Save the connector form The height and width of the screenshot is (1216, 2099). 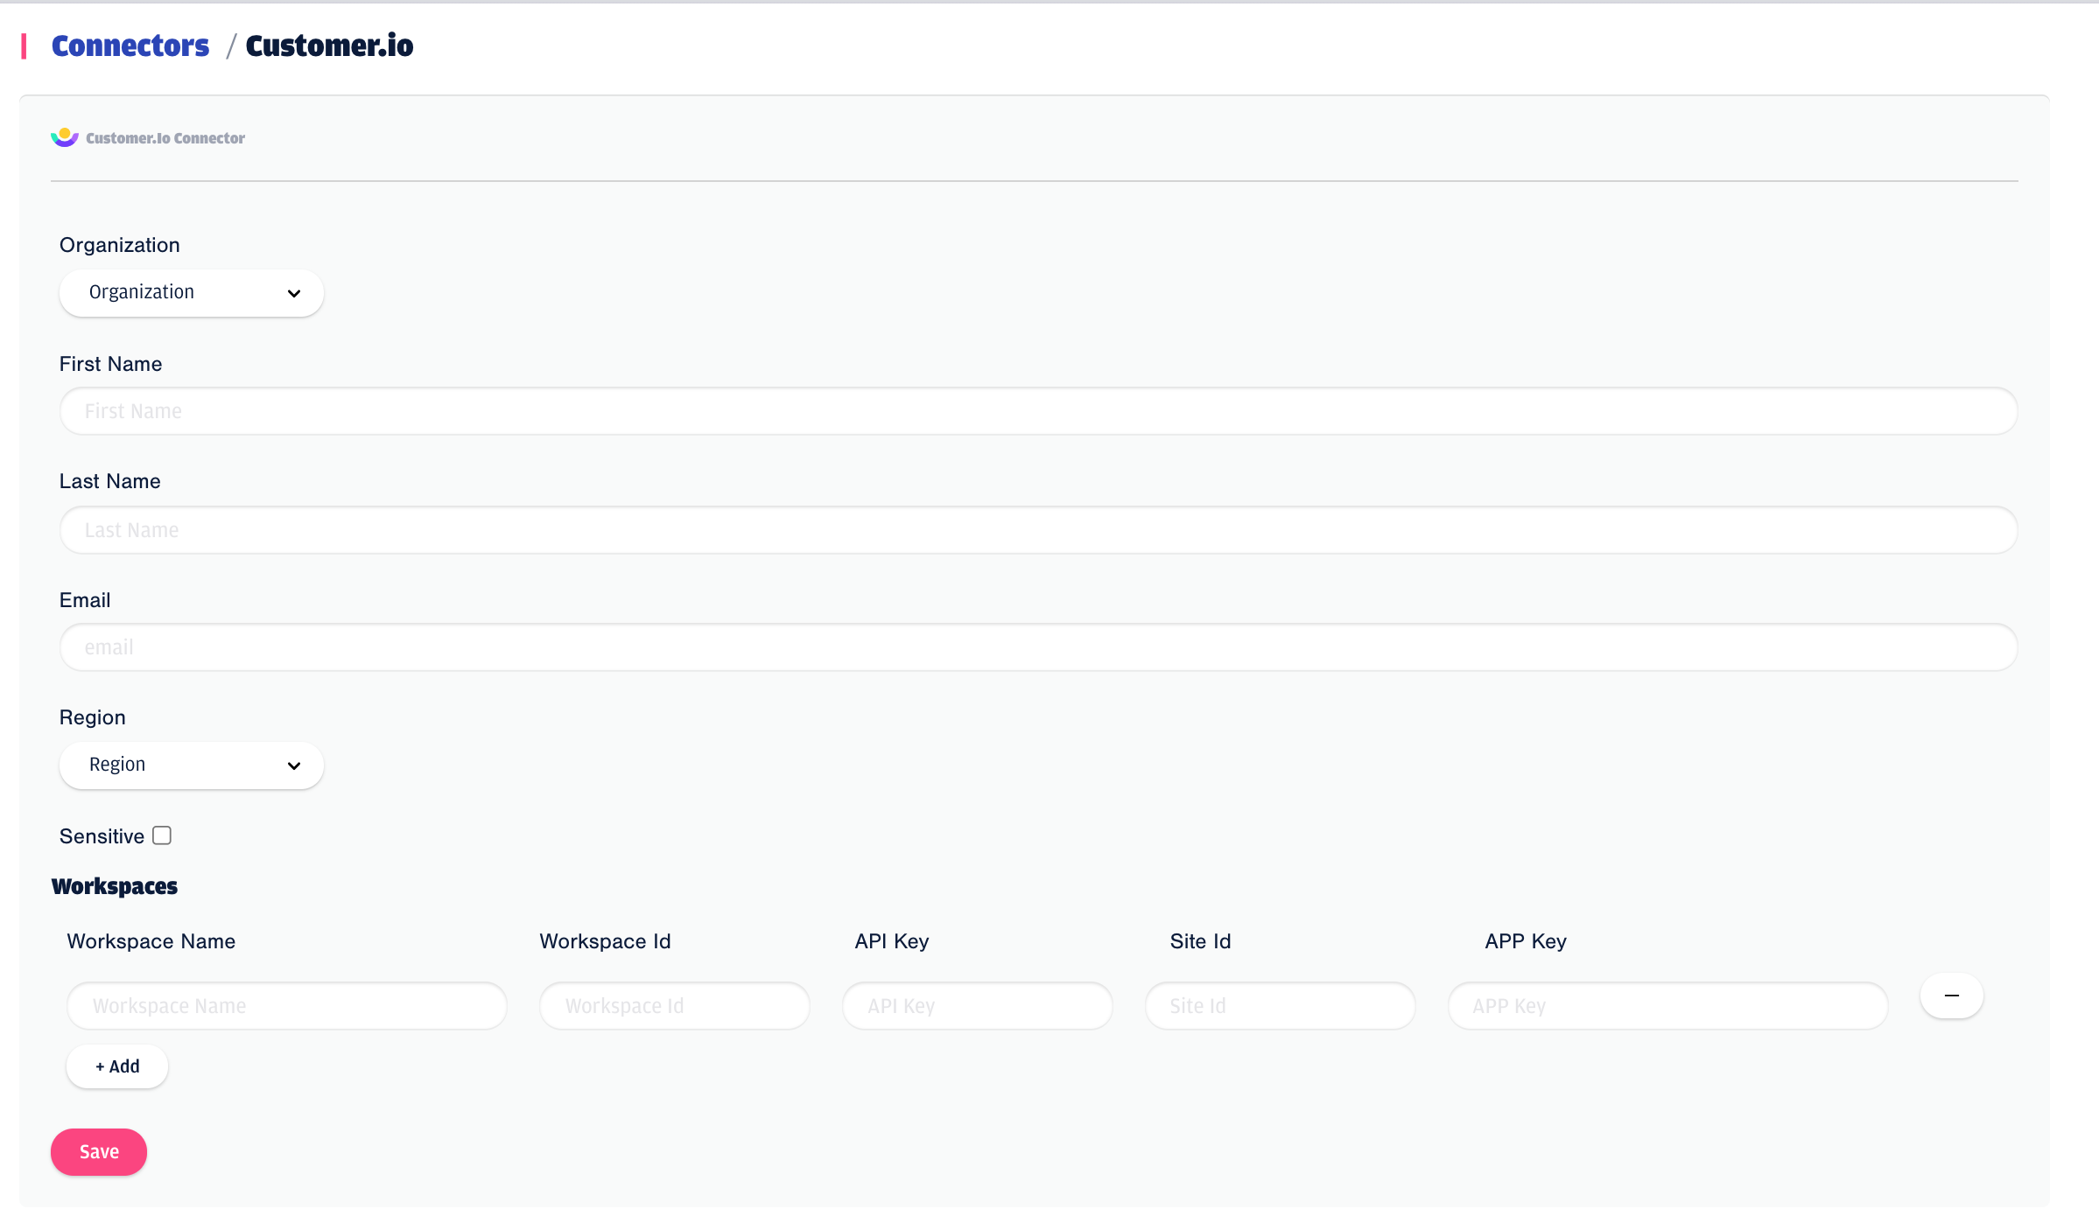pos(99,1152)
